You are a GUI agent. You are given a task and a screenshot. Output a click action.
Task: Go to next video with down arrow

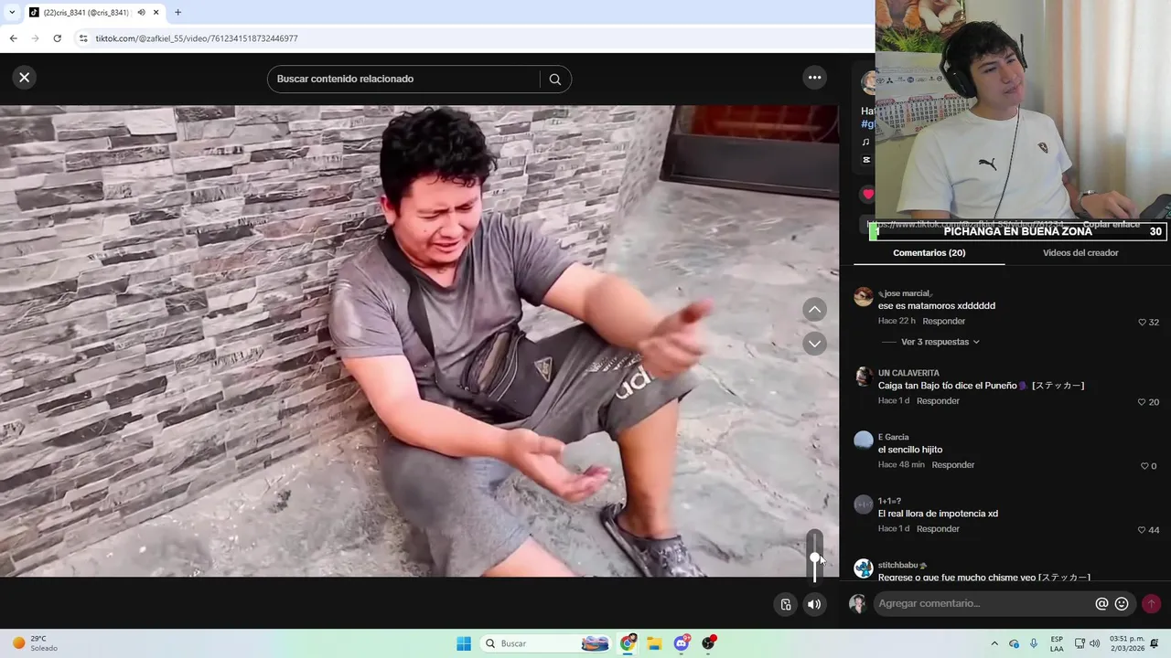point(814,344)
